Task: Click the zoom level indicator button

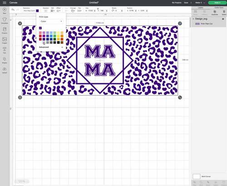Action: pyautogui.click(x=22, y=181)
